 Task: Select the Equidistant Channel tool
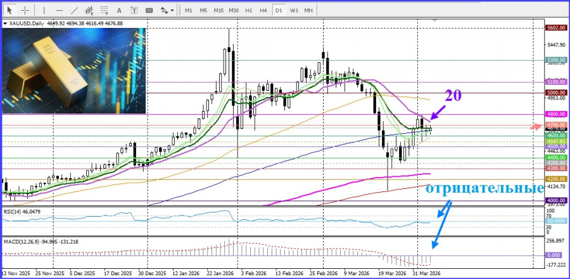[x=89, y=10]
